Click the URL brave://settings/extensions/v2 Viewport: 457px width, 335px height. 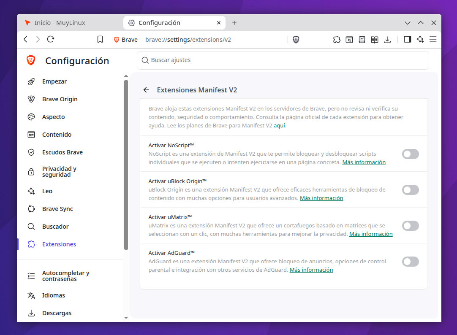(x=188, y=40)
